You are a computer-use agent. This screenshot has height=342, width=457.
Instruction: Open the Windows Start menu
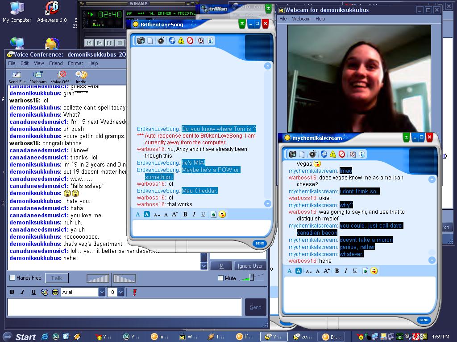[x=20, y=337]
